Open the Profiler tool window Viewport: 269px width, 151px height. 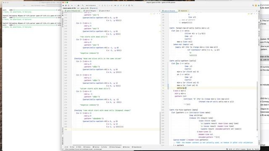pyautogui.click(x=104, y=147)
